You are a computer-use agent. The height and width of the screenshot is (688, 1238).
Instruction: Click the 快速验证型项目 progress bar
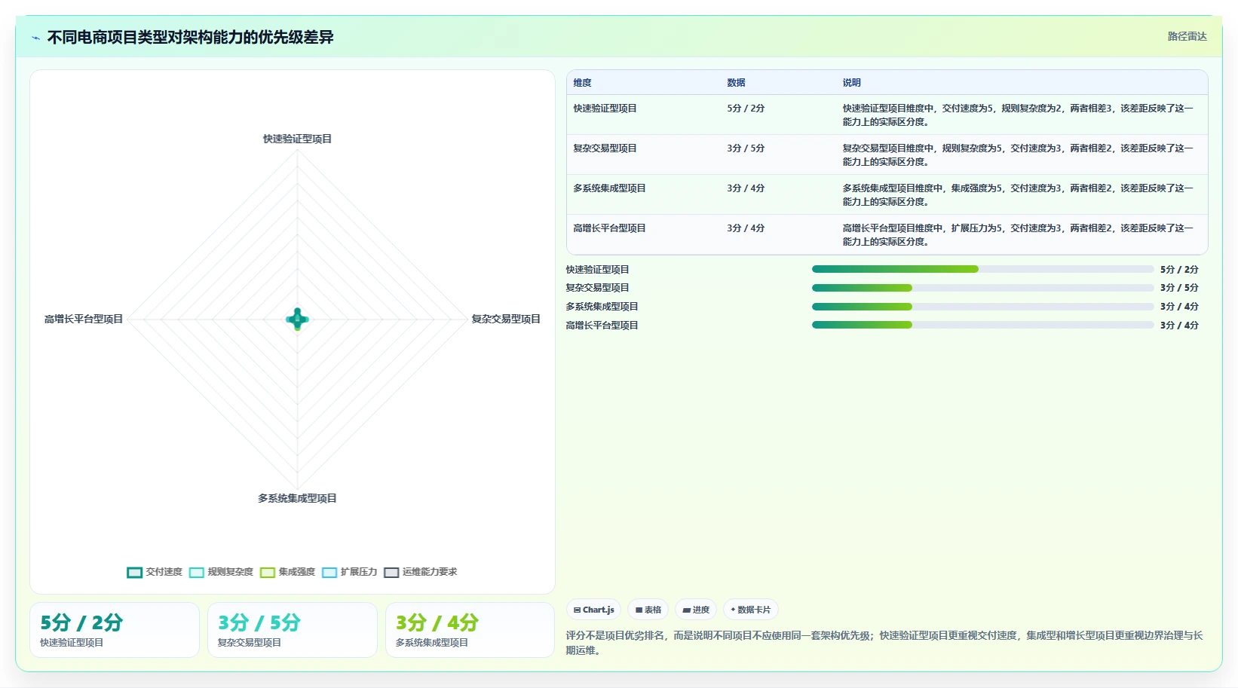[x=982, y=269]
